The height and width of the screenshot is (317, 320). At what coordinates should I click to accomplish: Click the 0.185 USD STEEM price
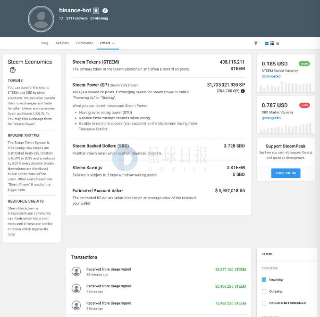[x=275, y=64]
